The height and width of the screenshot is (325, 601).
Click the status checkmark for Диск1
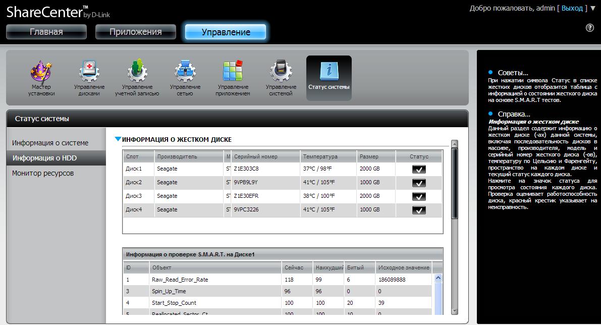418,169
